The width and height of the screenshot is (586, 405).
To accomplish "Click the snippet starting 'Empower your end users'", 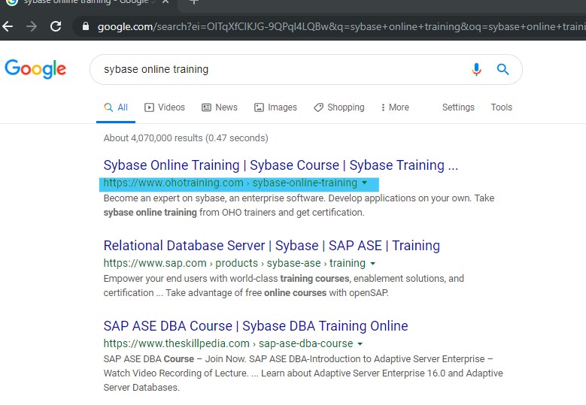I will tap(284, 286).
